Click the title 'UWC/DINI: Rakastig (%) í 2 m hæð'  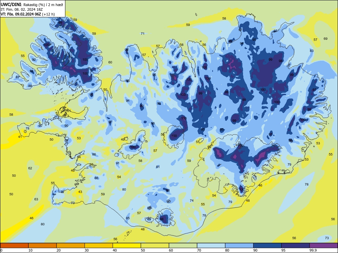click(32, 5)
